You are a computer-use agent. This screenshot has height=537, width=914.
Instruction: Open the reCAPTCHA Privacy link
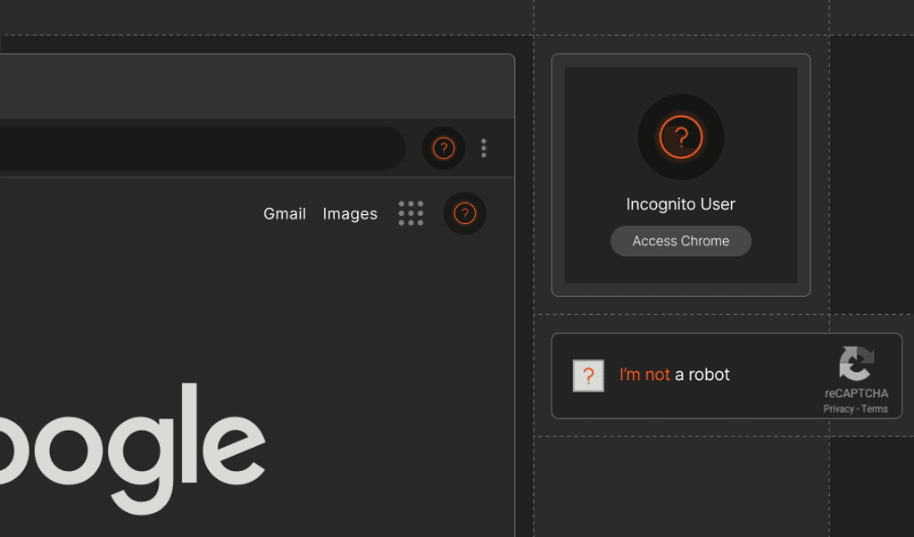[838, 409]
